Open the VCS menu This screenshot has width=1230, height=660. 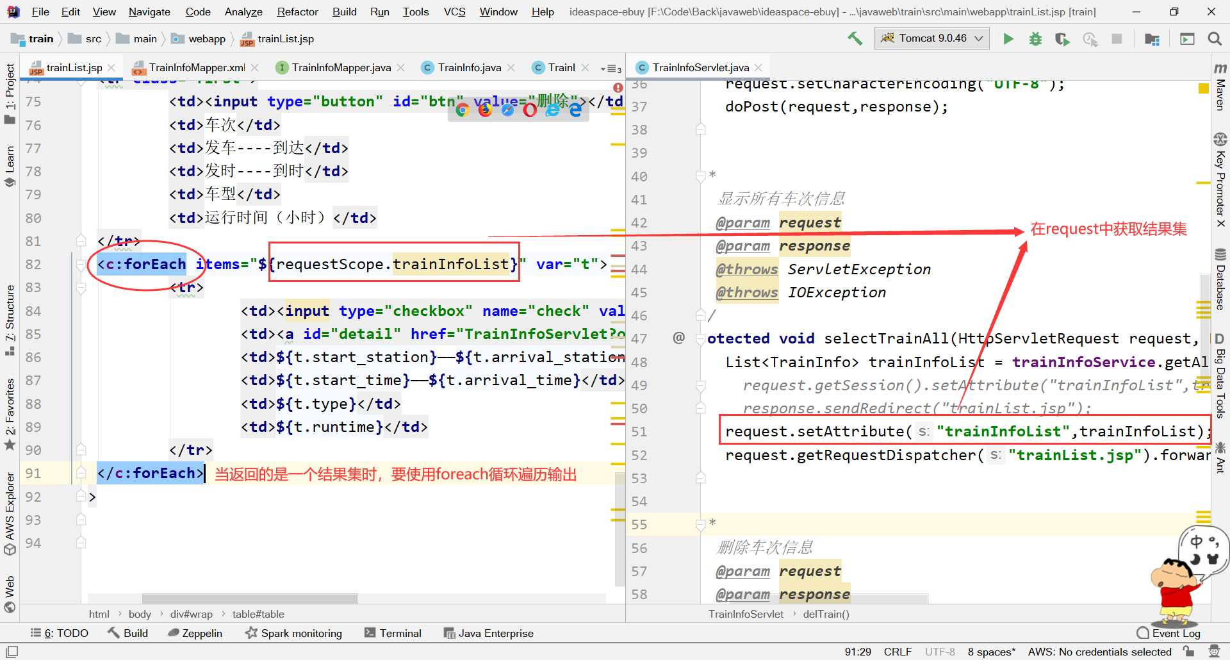click(x=455, y=12)
